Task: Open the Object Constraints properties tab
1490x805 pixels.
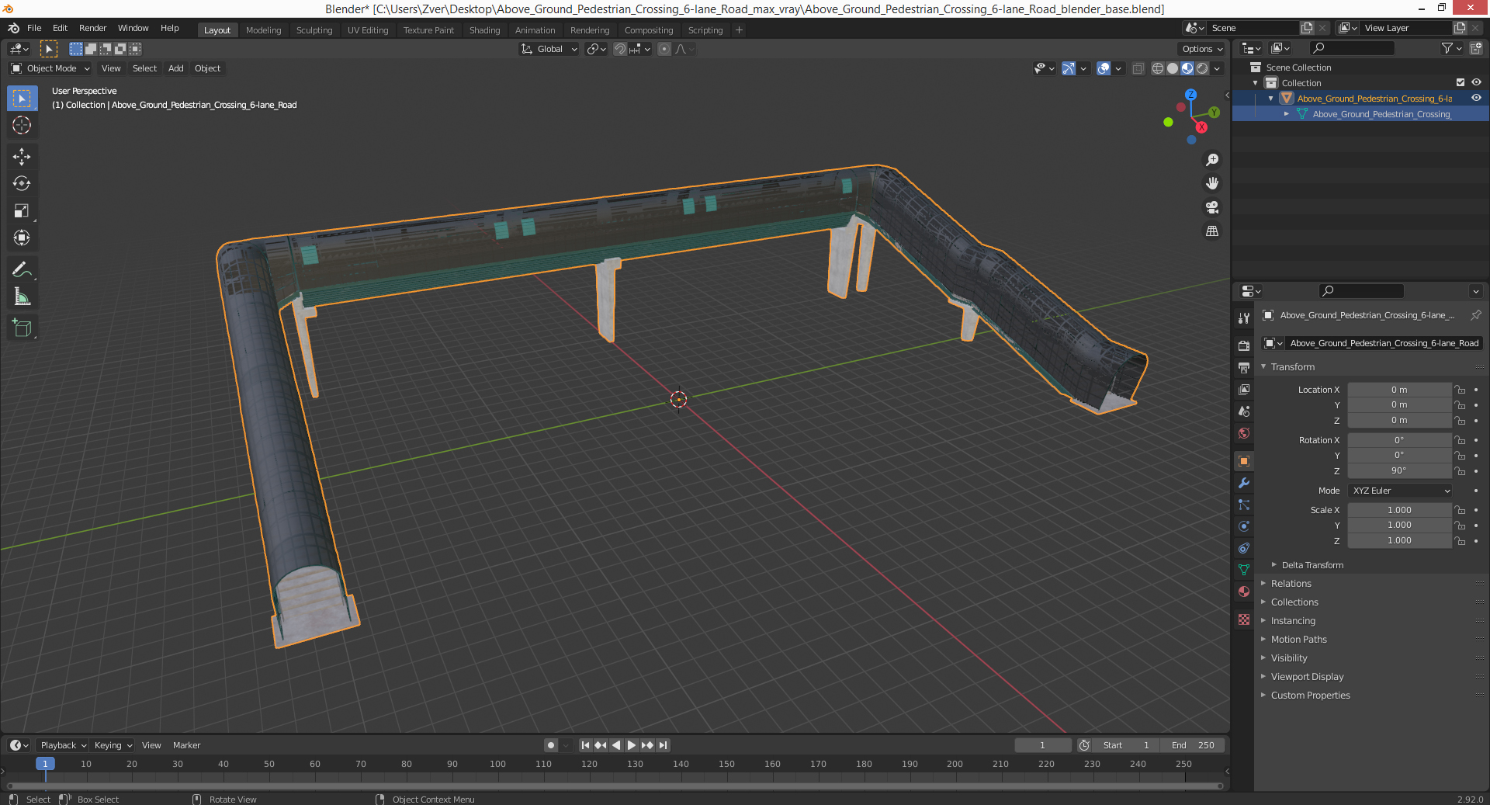Action: 1244,548
